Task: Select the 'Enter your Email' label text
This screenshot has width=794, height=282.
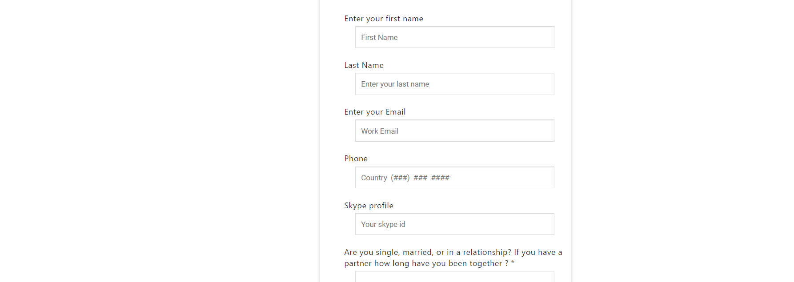Action: [375, 112]
